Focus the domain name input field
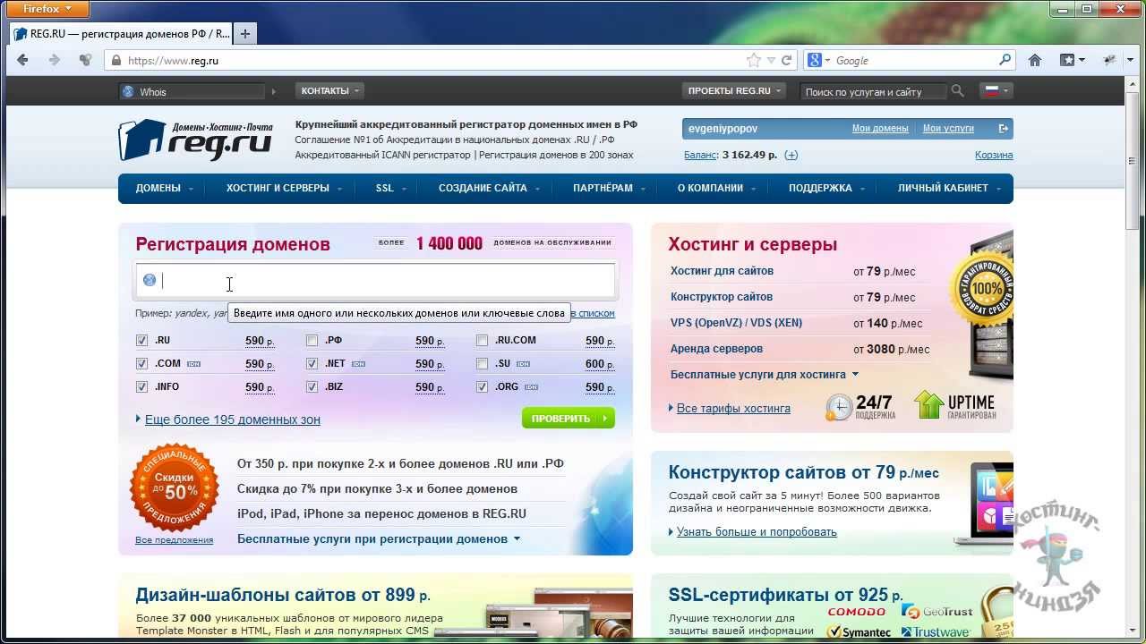 tap(375, 281)
